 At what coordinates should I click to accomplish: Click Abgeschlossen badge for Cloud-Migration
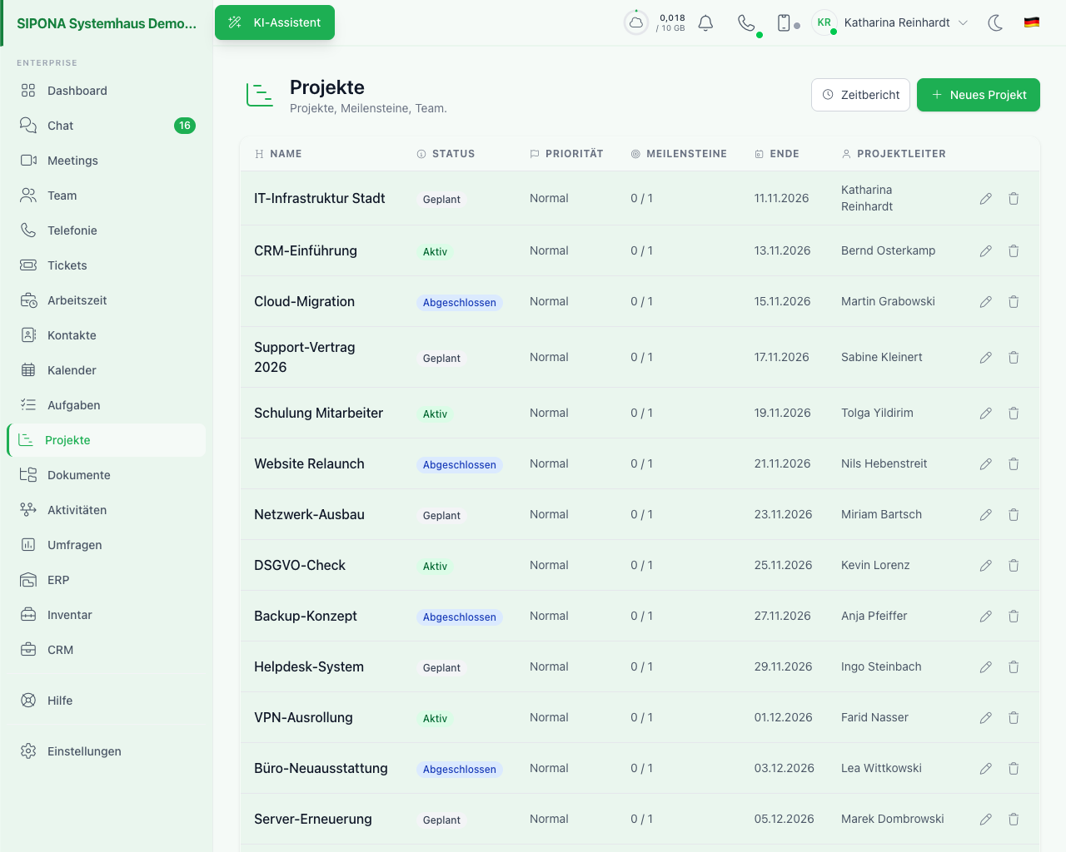[460, 303]
